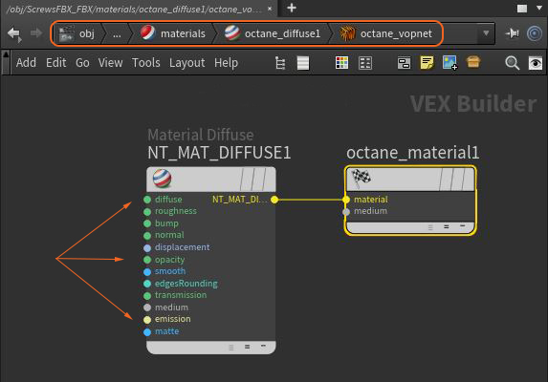Click the normal input connector
The image size is (548, 382).
click(x=147, y=236)
